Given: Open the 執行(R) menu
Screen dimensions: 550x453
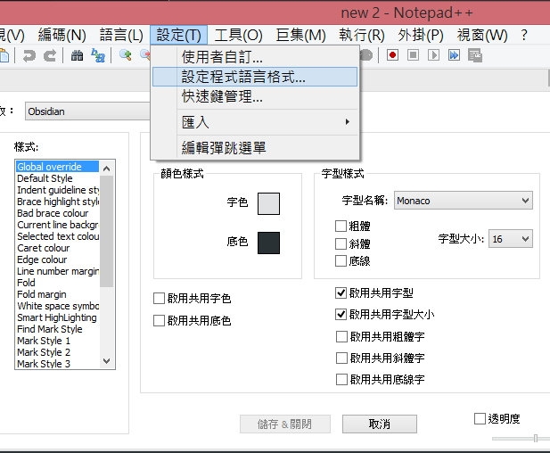Looking at the screenshot, I should 362,35.
